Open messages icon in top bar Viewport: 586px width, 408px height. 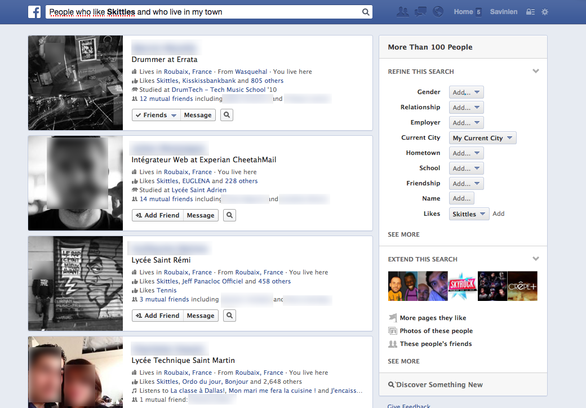[420, 12]
